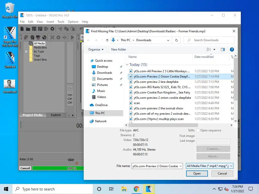Click the up-folder arrow in file dialog
259x194 pixels.
tap(107, 40)
